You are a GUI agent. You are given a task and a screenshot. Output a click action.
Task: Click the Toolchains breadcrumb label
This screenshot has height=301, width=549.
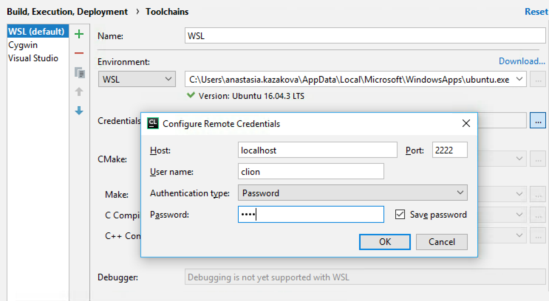[x=167, y=11]
